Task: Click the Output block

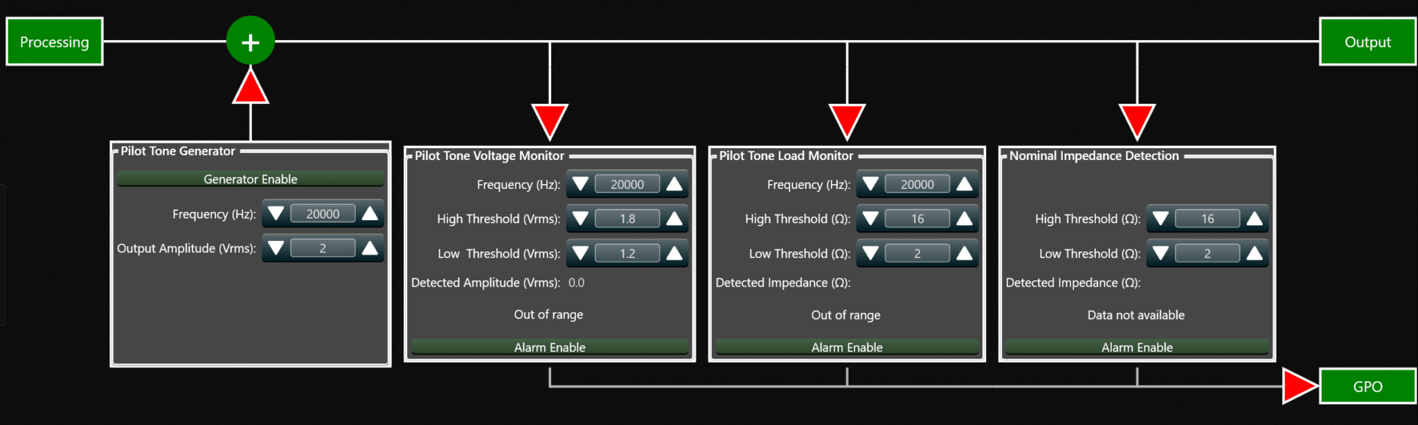Action: point(1367,42)
